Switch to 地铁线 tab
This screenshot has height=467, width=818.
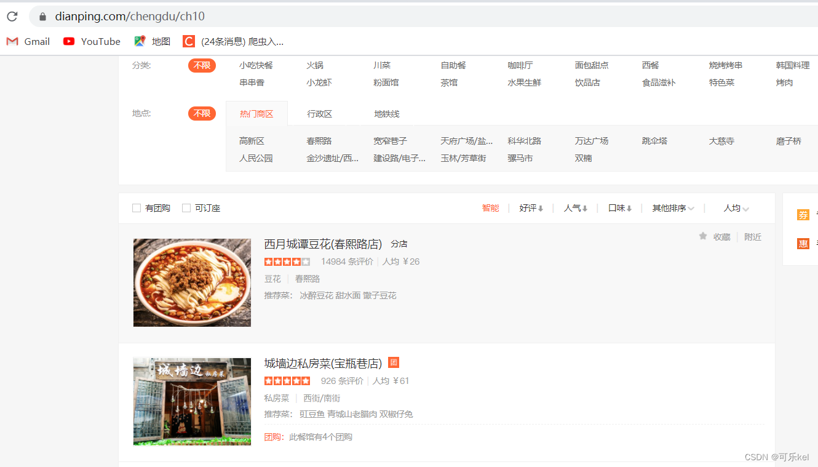(x=387, y=114)
